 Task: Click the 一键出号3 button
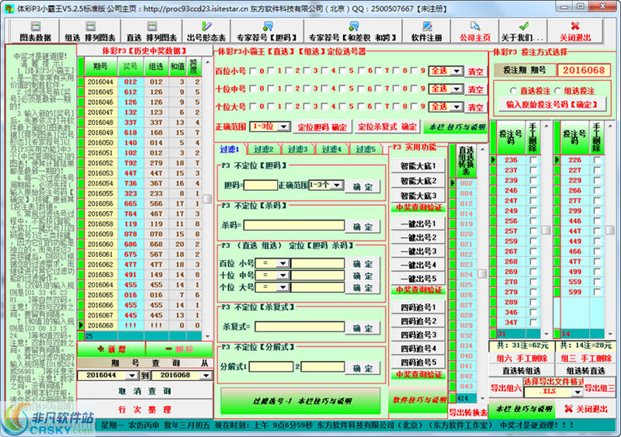tap(418, 251)
